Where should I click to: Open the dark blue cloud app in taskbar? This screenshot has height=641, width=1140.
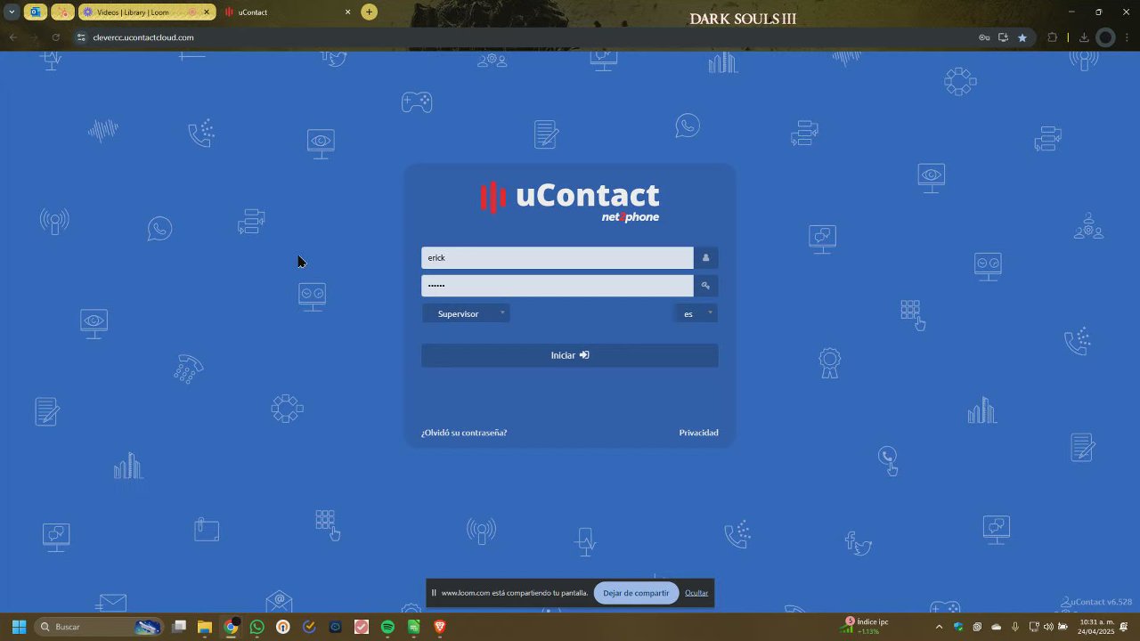[x=336, y=627]
